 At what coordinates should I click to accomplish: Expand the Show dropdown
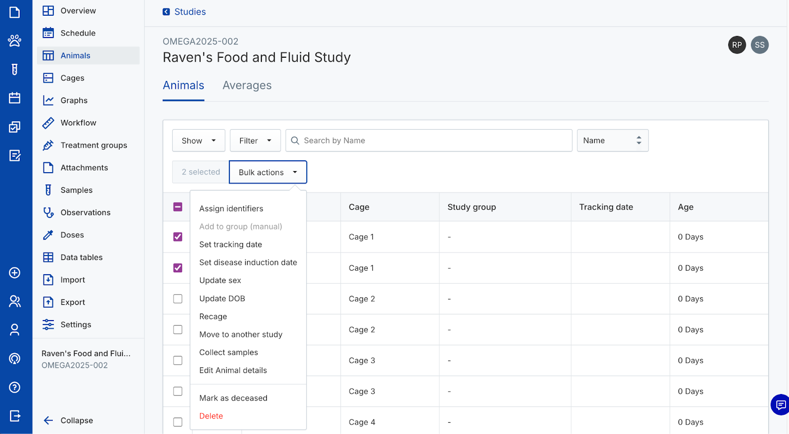coord(198,141)
